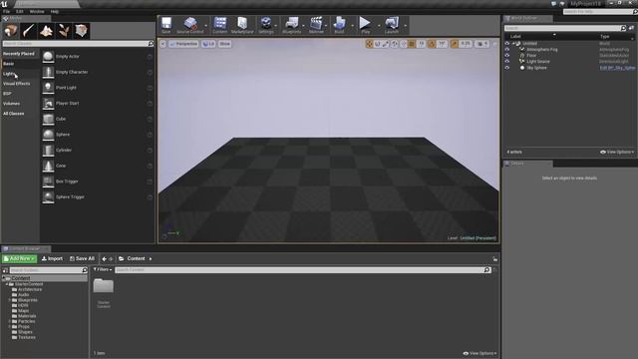Select the Place mode icon

[11, 31]
